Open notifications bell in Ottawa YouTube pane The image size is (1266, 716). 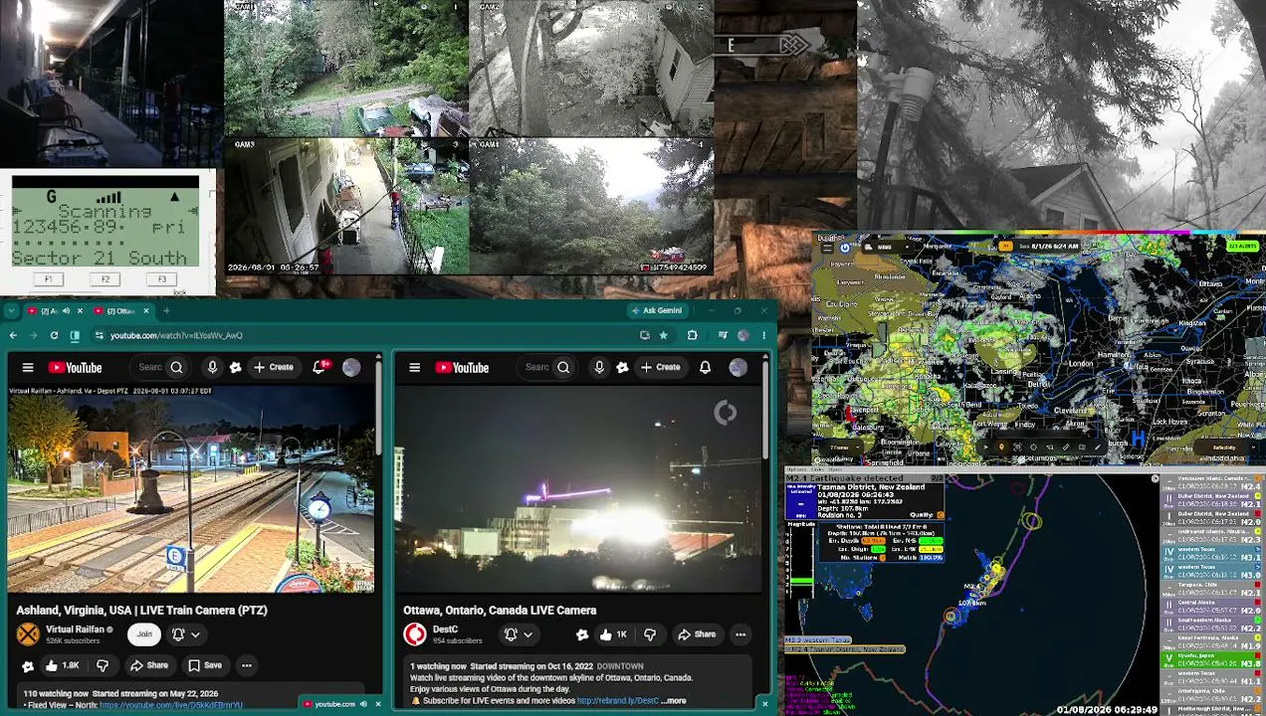click(705, 368)
